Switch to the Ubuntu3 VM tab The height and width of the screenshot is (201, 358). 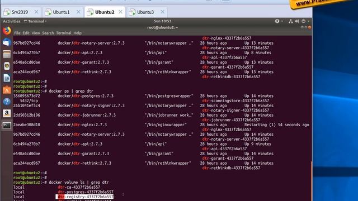click(x=145, y=12)
